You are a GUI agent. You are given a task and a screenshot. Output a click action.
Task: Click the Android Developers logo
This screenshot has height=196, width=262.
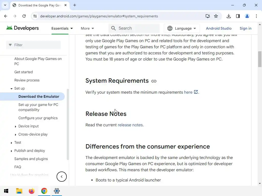[x=23, y=28]
